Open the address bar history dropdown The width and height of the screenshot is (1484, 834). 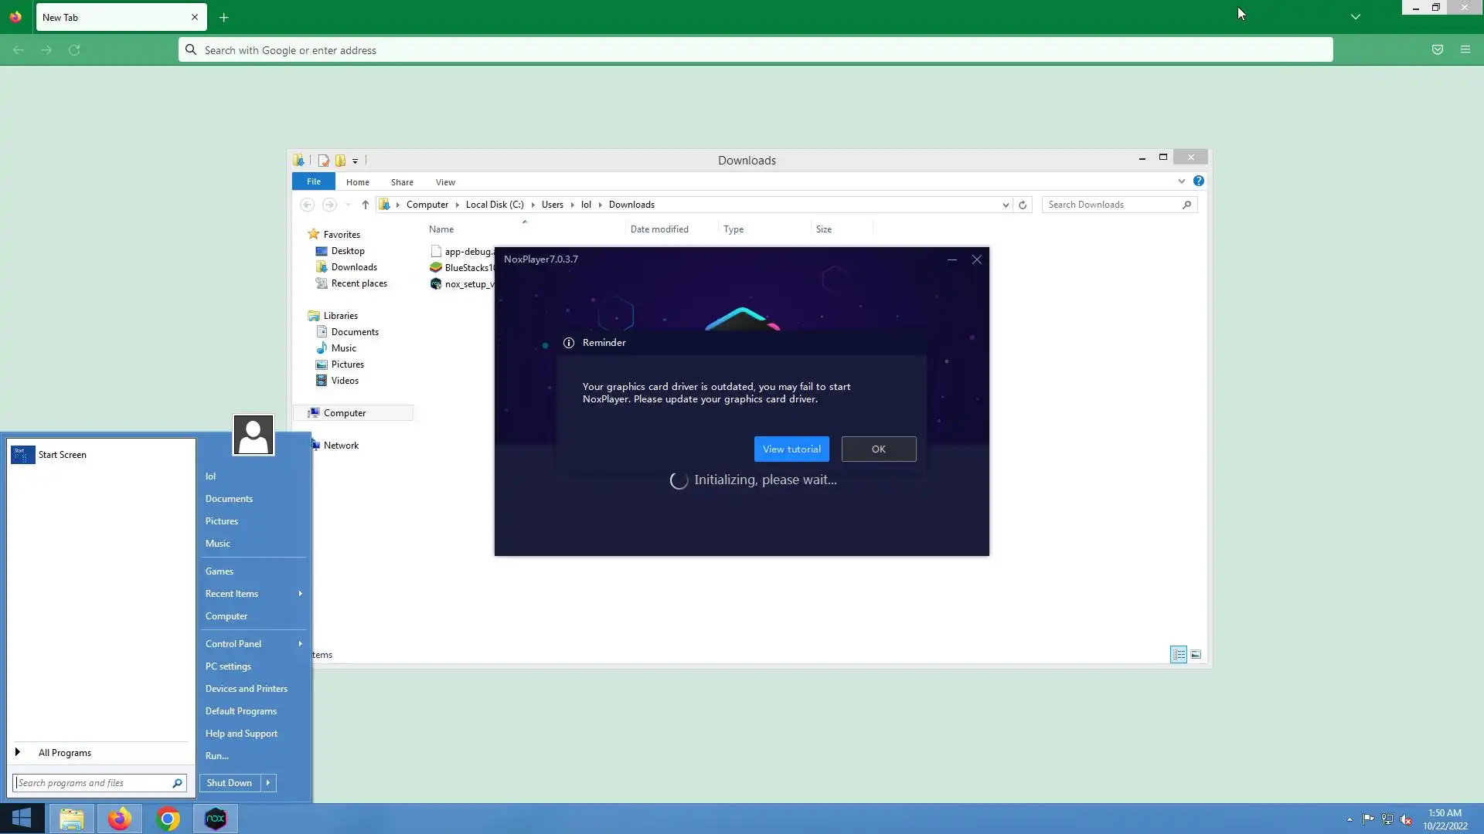1005,205
